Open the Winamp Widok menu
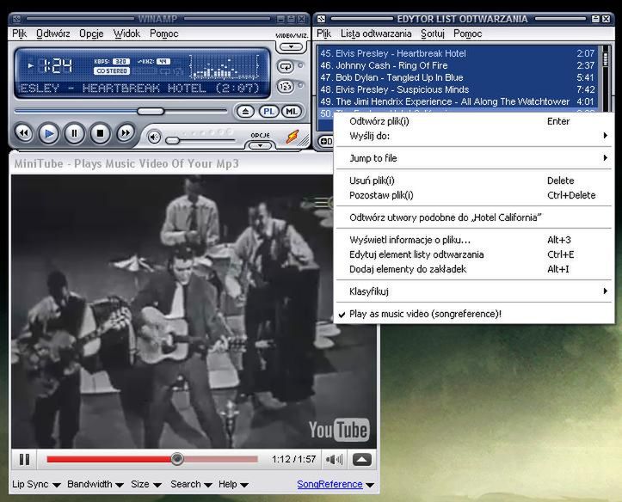622x502 pixels. [x=127, y=34]
